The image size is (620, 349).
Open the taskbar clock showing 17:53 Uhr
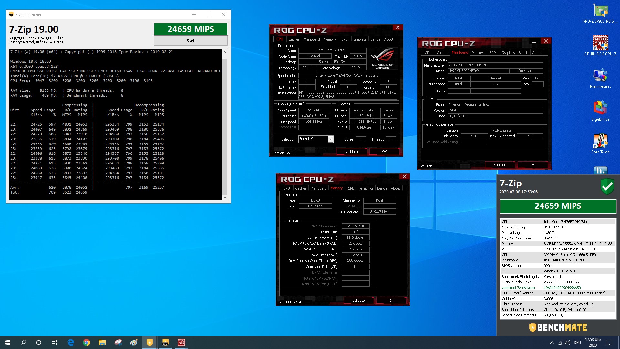(x=593, y=343)
